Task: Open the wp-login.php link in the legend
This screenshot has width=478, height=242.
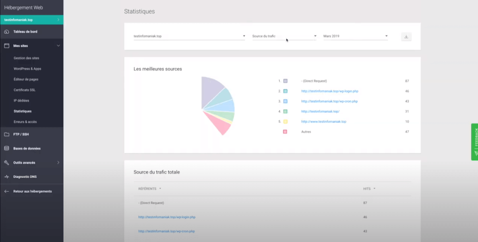Action: (329, 91)
